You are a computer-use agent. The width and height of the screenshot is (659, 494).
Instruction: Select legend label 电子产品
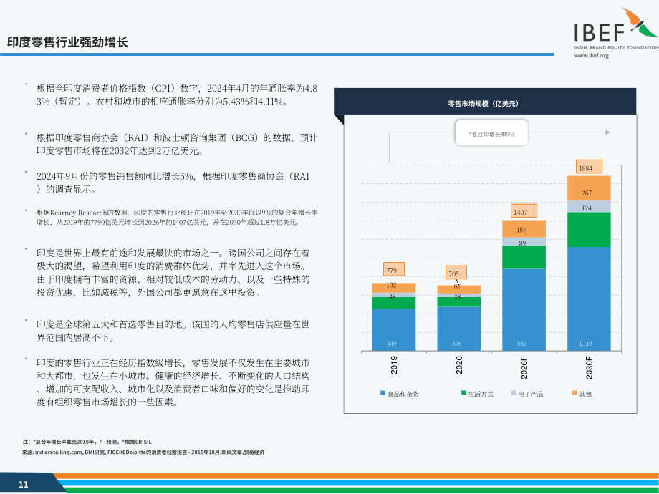pyautogui.click(x=530, y=394)
